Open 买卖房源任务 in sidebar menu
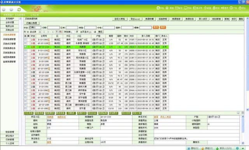249x150 pixels. click(x=9, y=48)
